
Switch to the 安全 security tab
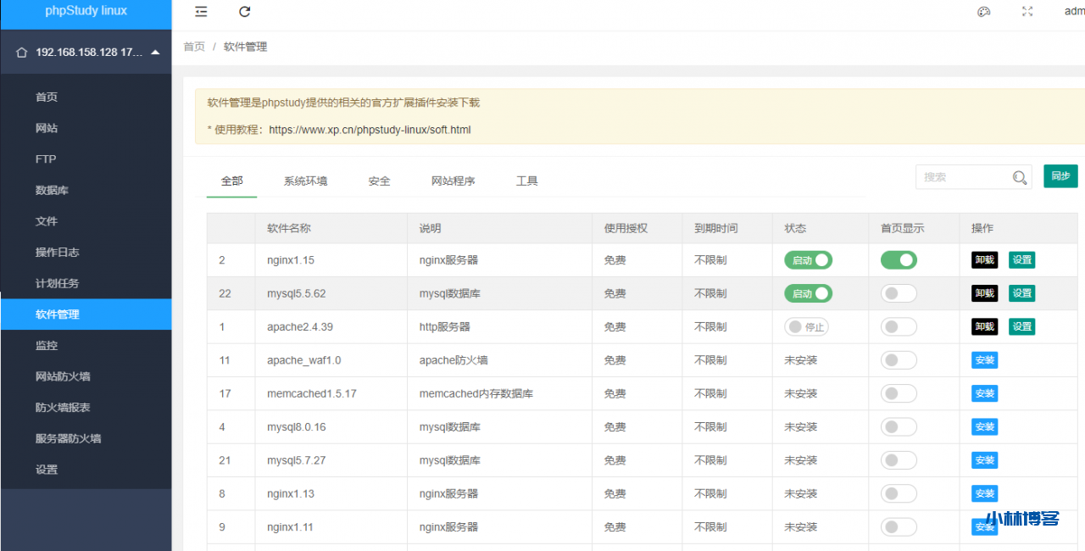tap(379, 181)
